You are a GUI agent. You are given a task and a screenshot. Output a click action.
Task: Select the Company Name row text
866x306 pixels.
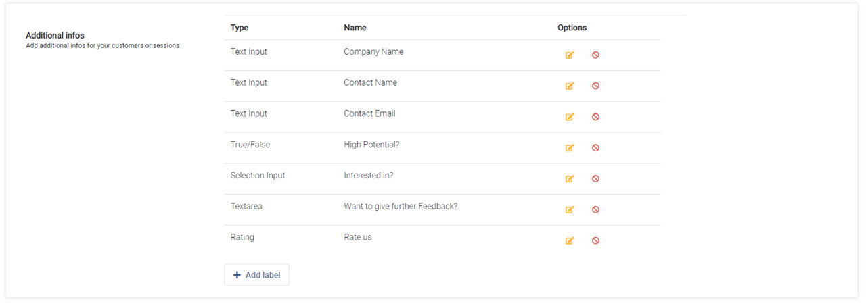pos(373,52)
